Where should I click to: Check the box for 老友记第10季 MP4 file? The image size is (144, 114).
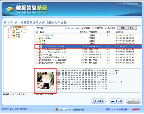(37, 63)
